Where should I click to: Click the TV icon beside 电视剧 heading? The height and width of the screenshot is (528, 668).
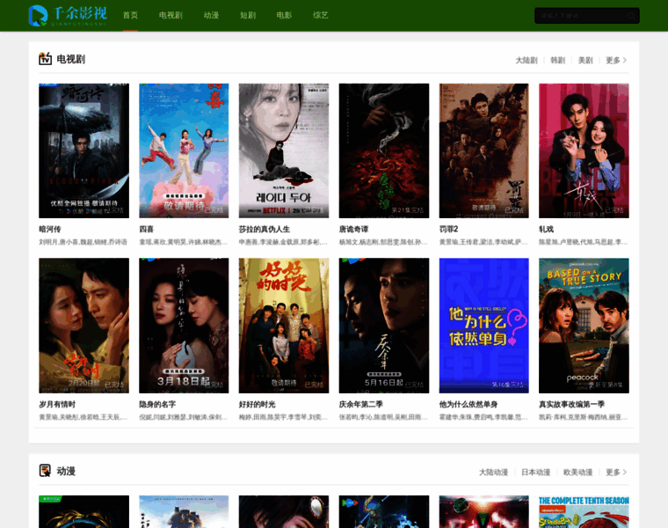pyautogui.click(x=45, y=59)
